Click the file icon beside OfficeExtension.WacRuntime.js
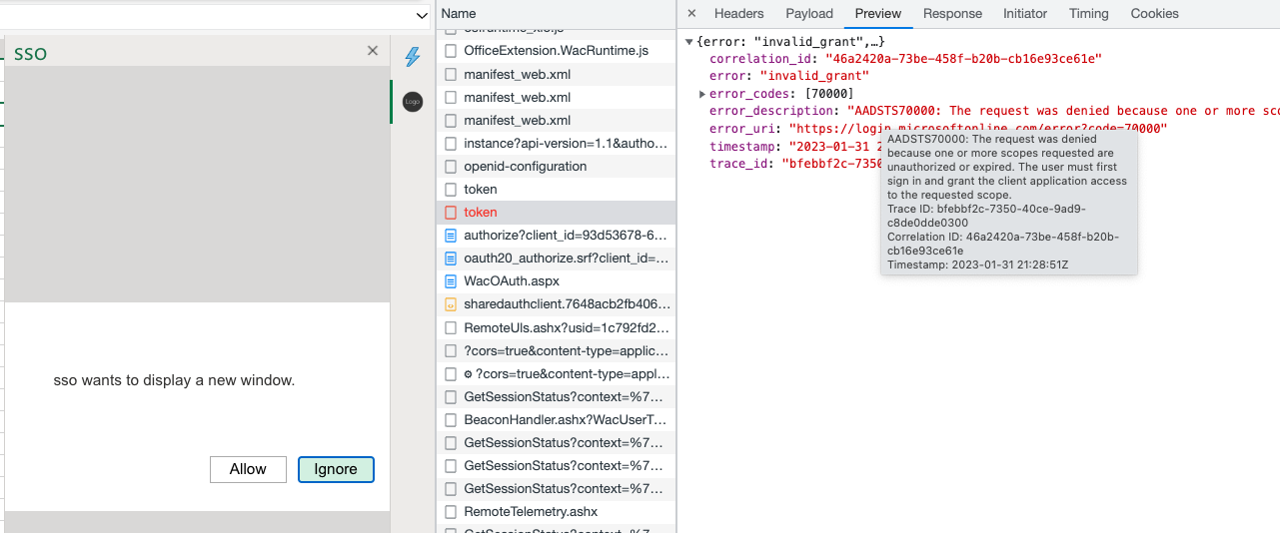This screenshot has height=533, width=1280. coord(450,50)
